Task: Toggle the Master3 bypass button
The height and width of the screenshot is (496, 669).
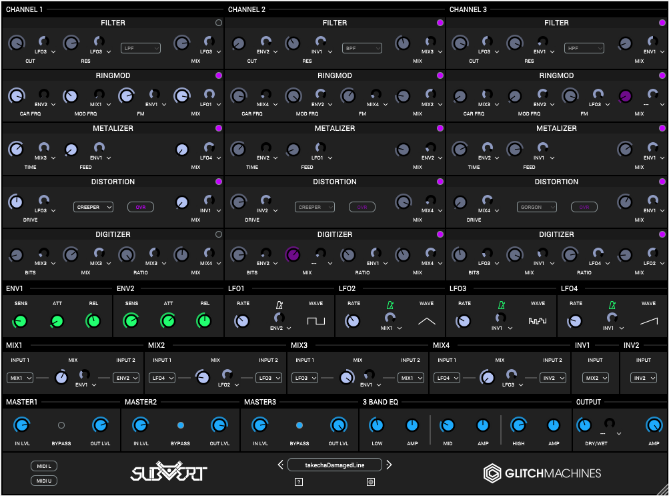Action: pos(299,425)
